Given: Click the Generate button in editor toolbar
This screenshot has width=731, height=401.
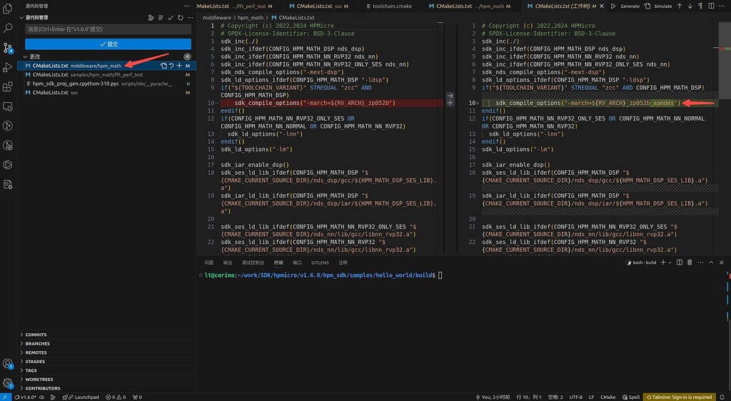Looking at the screenshot, I should pos(629,6).
